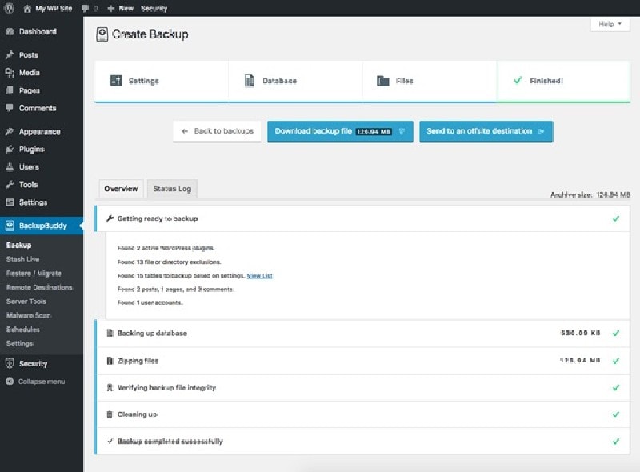Open Remote Destinations submenu item

[x=39, y=287]
